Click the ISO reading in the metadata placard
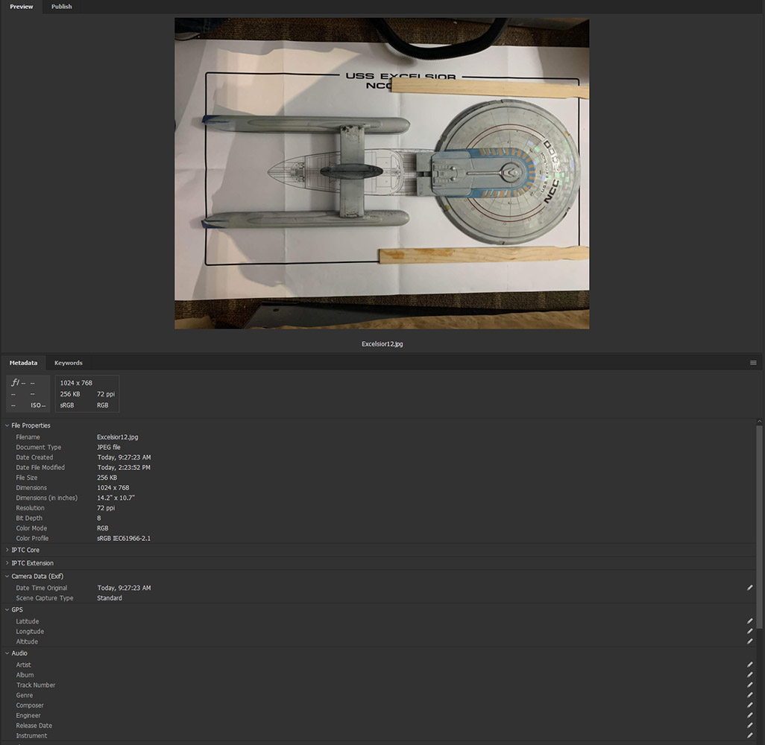The image size is (765, 745). [x=38, y=405]
